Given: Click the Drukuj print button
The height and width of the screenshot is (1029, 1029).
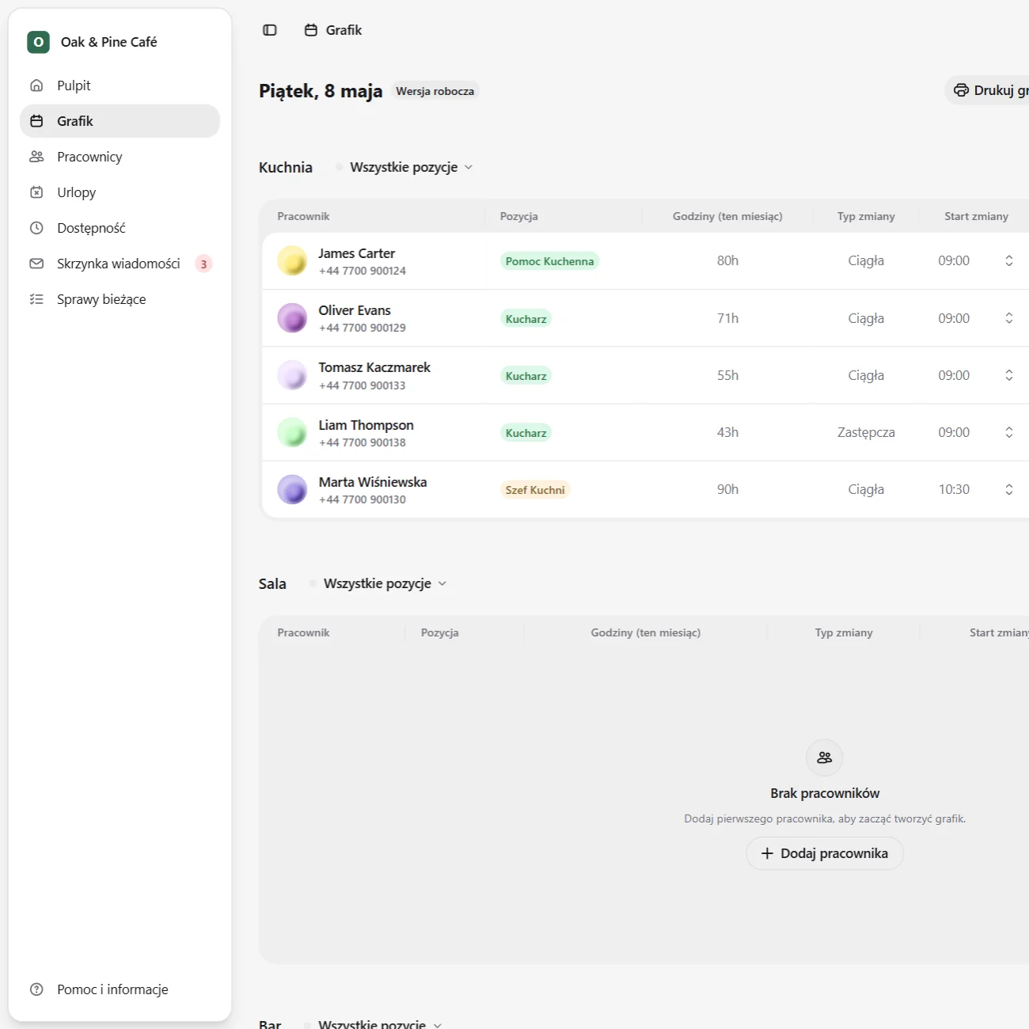Looking at the screenshot, I should [x=987, y=90].
